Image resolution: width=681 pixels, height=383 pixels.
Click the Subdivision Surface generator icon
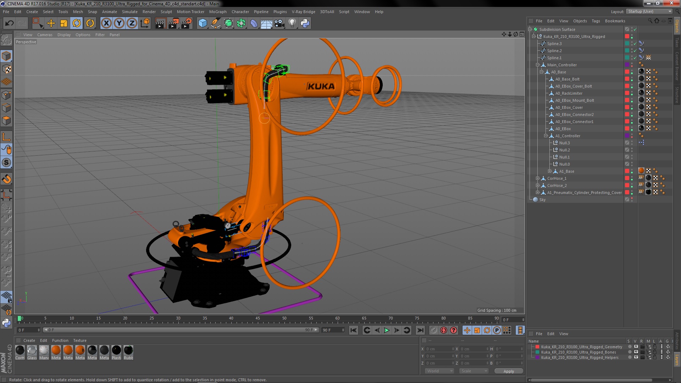tap(228, 23)
